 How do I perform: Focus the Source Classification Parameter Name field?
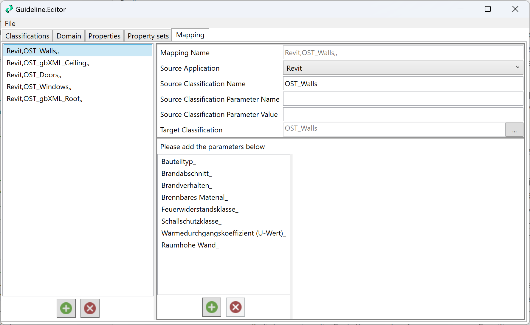tap(403, 99)
